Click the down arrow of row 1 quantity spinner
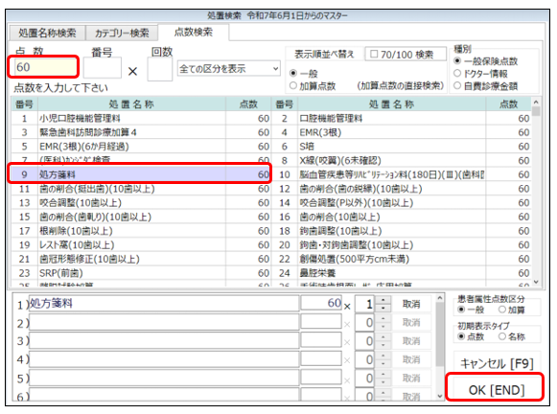This screenshot has width=557, height=414. (x=383, y=308)
